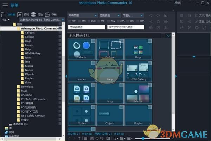Switch to the 何地 globe location tab

point(37,14)
